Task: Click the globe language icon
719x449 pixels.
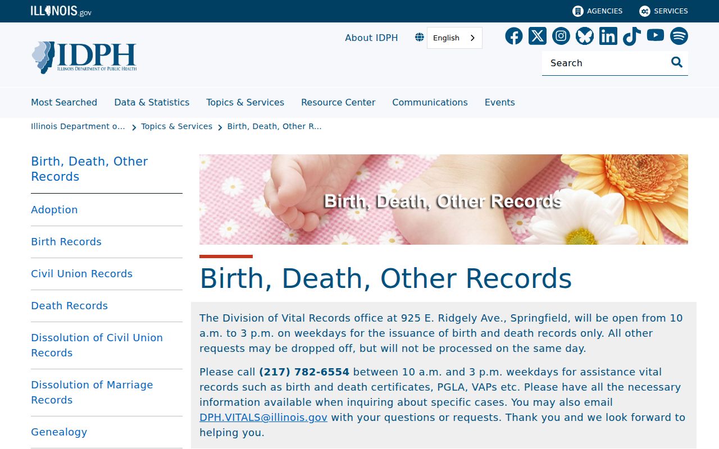Action: point(420,38)
